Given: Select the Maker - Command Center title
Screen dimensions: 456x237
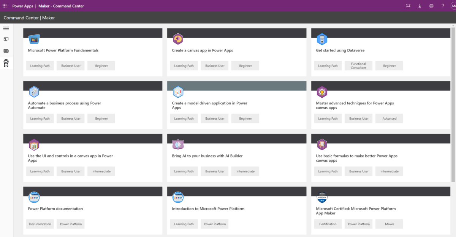Looking at the screenshot, I should (x=61, y=6).
